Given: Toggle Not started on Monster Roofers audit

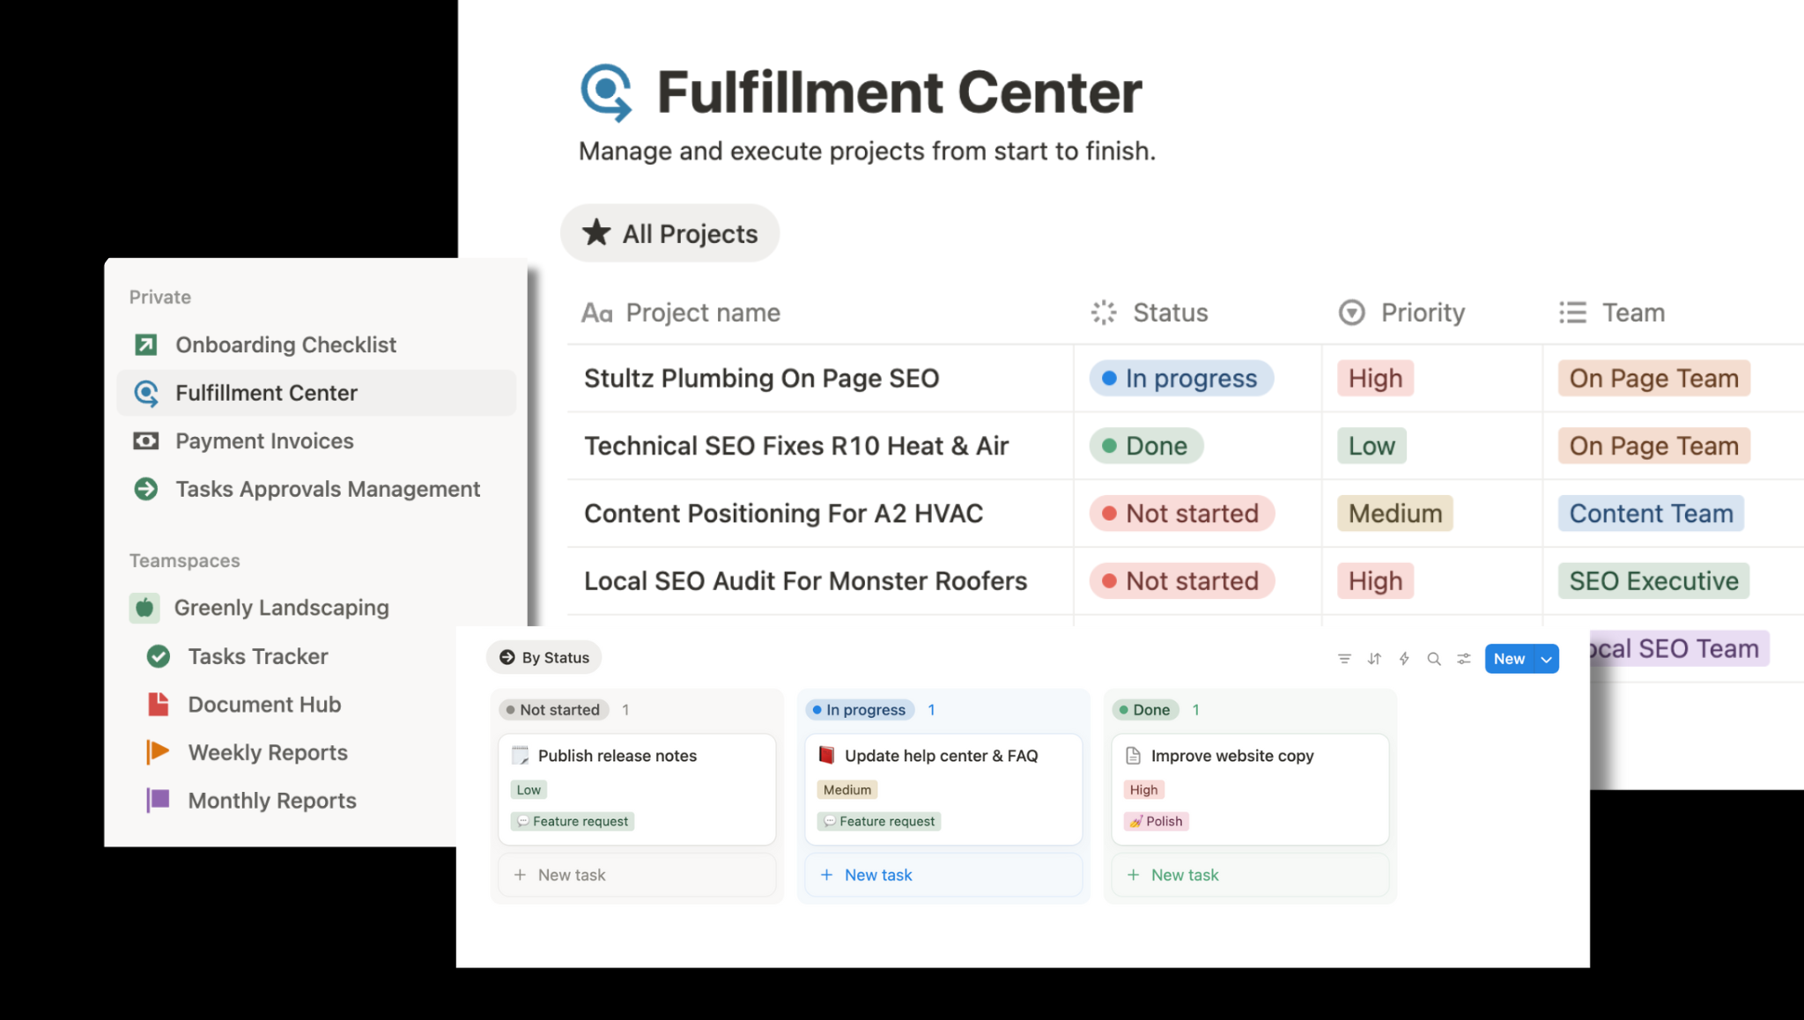Looking at the screenshot, I should coord(1181,580).
